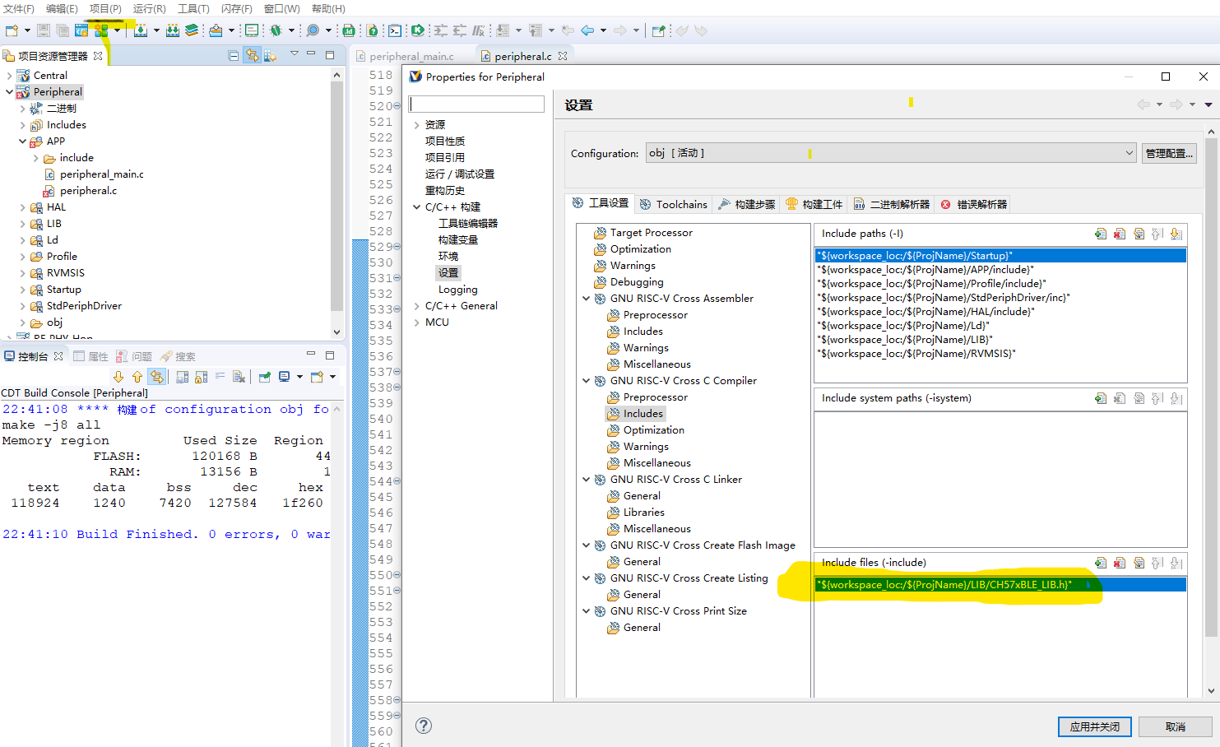
Task: Open the 项目(P) menu
Action: 105,8
